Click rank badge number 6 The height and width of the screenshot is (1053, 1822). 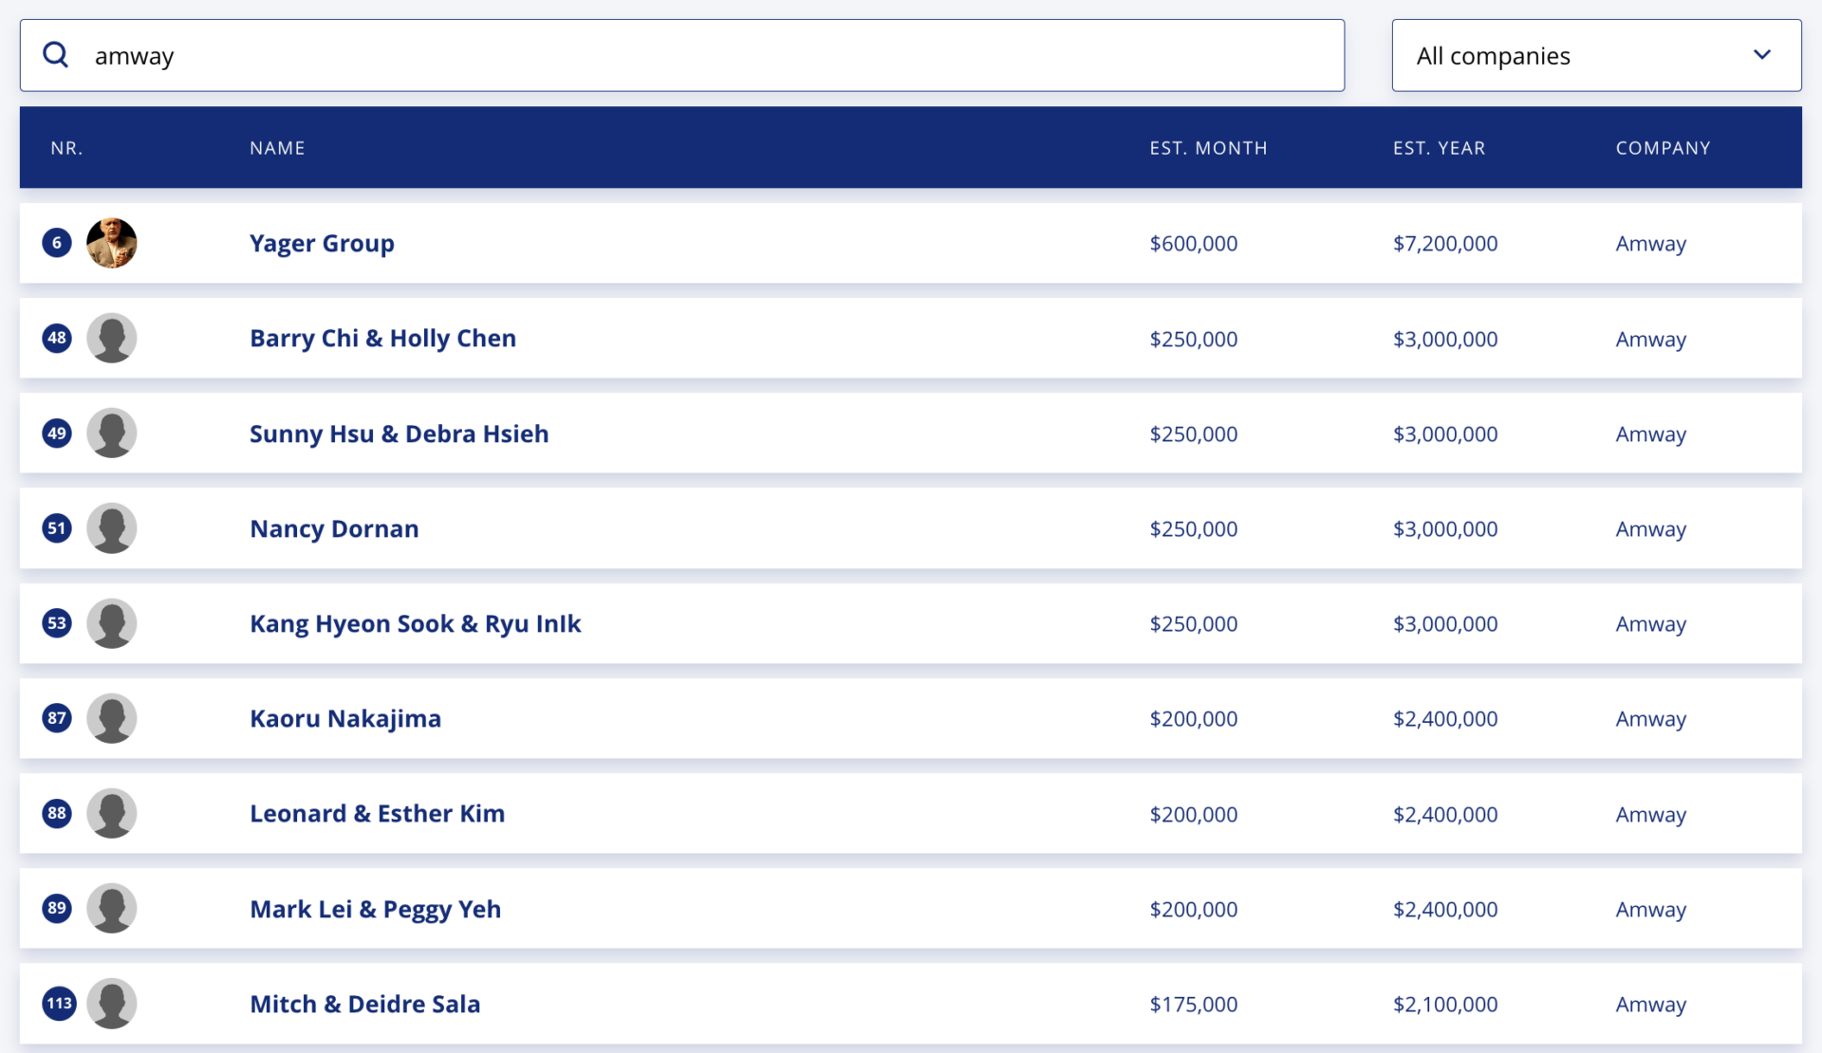tap(57, 243)
